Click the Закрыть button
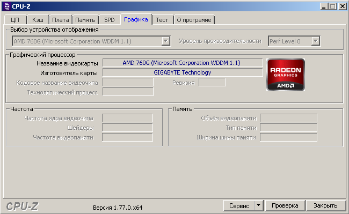 tap(325, 206)
